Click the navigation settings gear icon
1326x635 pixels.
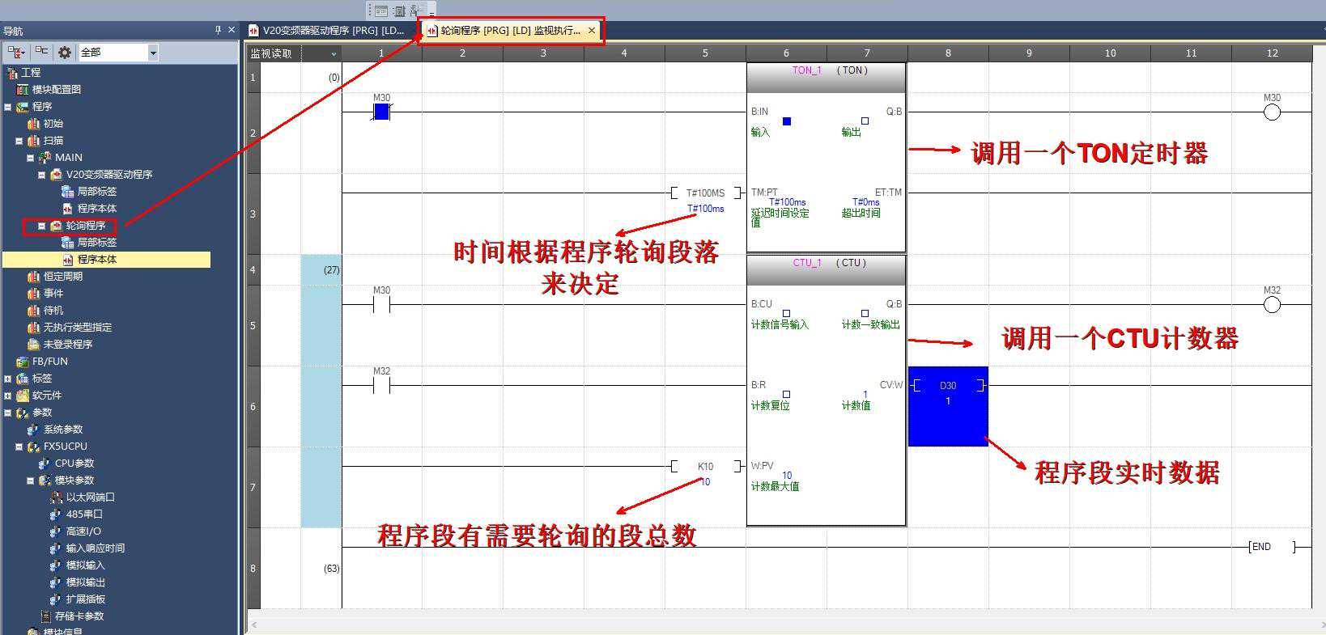[x=65, y=53]
